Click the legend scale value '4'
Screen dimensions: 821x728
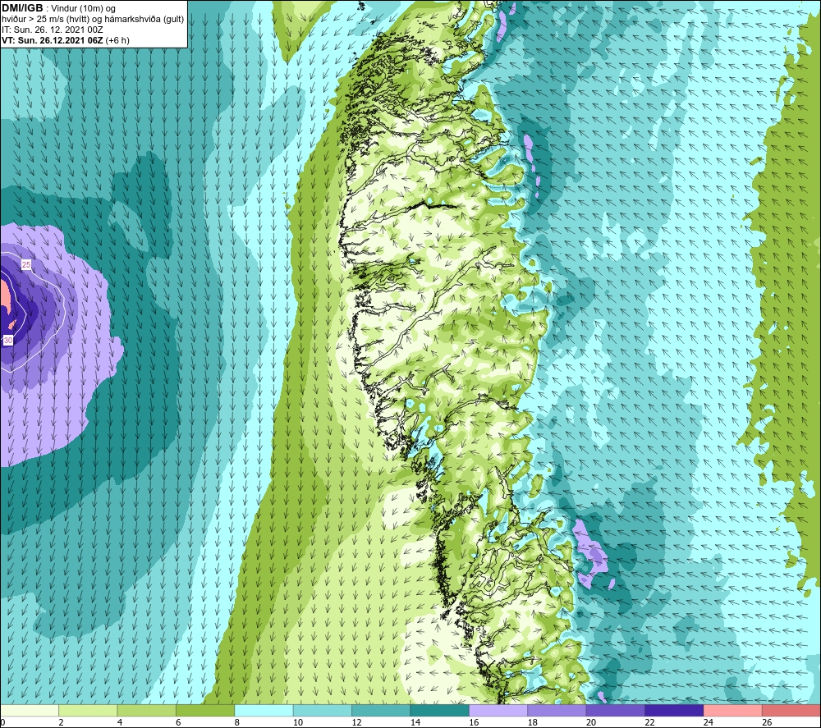pyautogui.click(x=120, y=723)
